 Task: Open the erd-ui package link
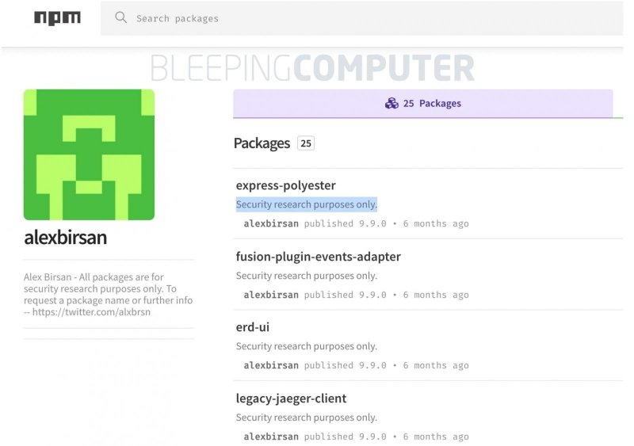click(253, 327)
